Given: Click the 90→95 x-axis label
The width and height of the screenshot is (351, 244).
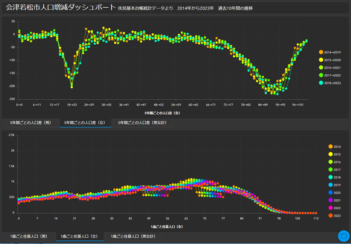Looking at the screenshot, I should coord(281,105).
